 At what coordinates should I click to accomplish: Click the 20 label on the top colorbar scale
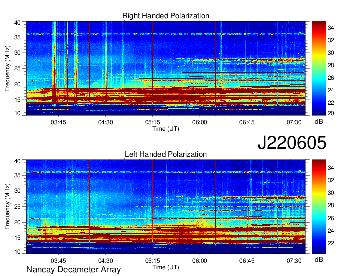coord(331,113)
